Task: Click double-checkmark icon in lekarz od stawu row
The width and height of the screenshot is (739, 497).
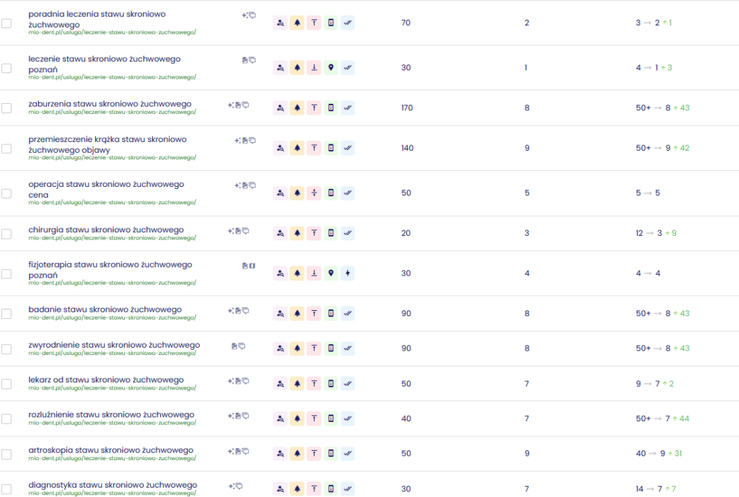Action: (348, 384)
